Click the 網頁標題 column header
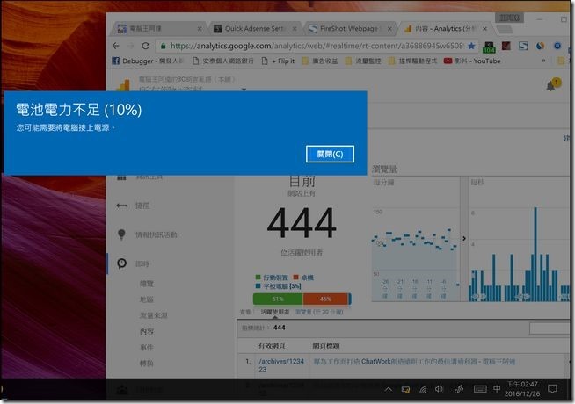This screenshot has height=404, width=575. pos(326,345)
